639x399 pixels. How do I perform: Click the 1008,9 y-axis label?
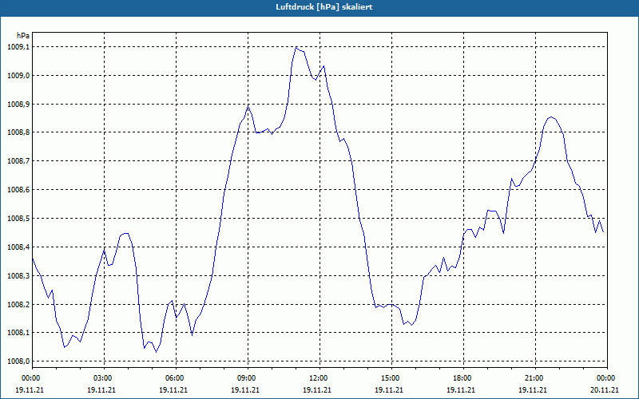tap(18, 105)
